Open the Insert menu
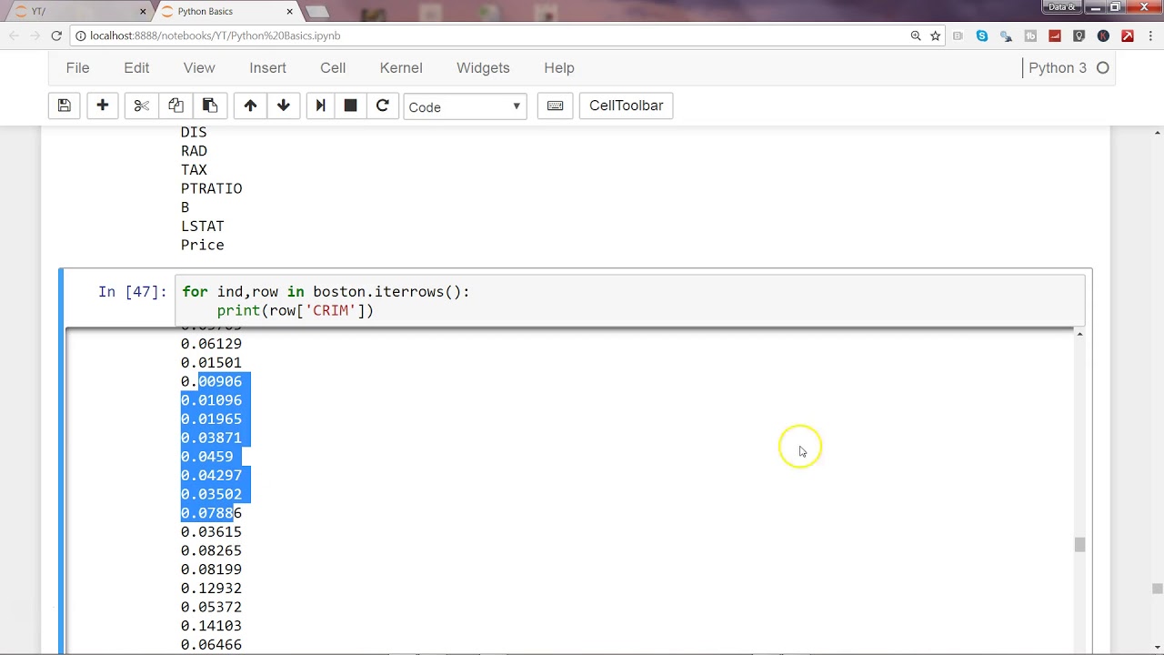Screen dimensions: 1164x655 [267, 67]
